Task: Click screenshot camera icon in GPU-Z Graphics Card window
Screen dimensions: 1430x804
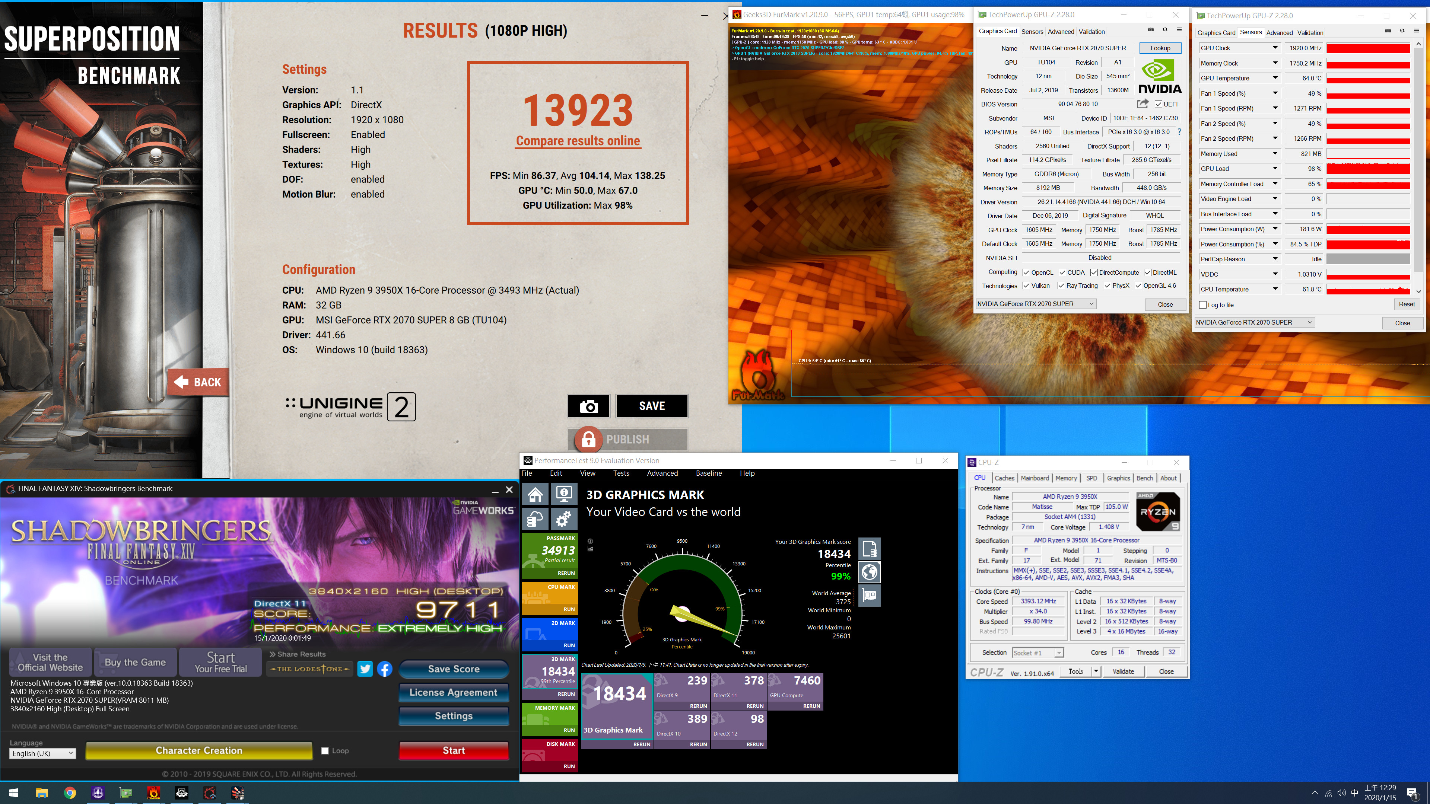Action: click(1151, 30)
